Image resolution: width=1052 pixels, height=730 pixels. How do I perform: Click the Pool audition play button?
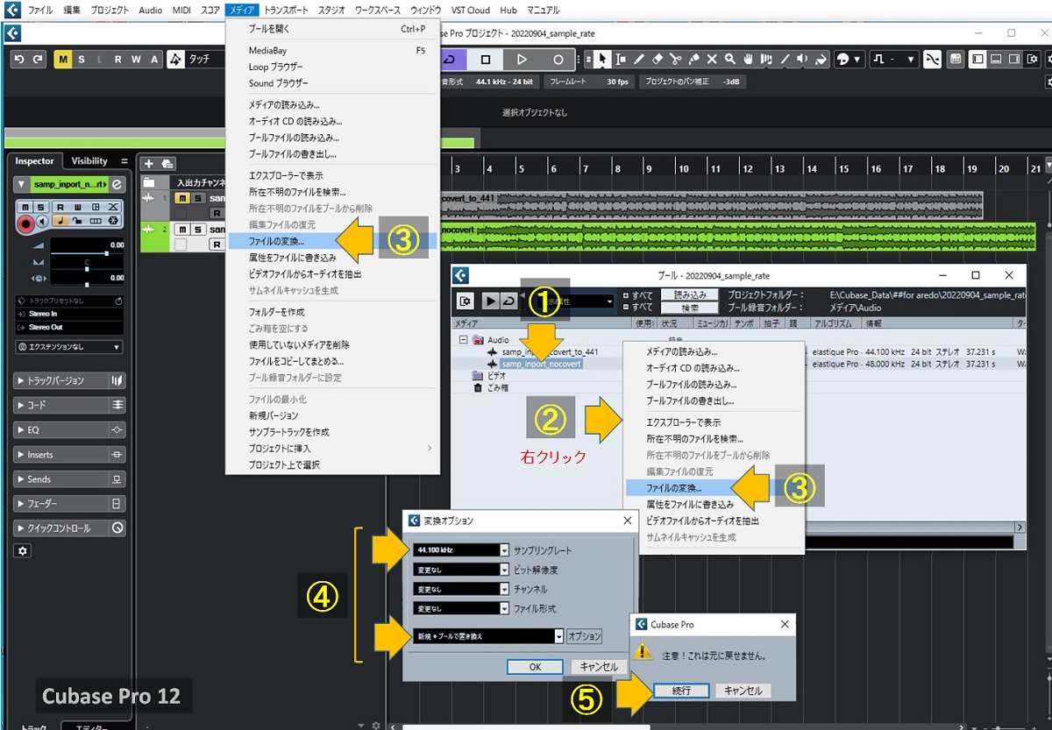coord(490,301)
